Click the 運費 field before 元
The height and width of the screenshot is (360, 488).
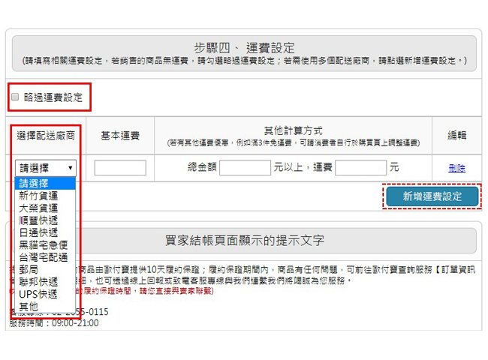[360, 168]
